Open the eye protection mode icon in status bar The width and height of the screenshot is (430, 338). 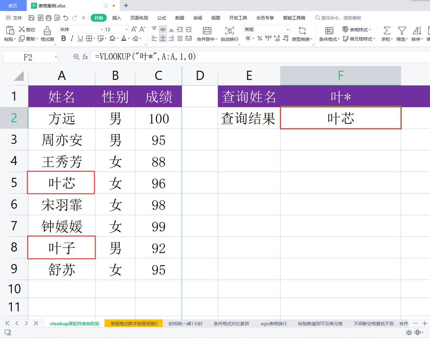point(409,333)
